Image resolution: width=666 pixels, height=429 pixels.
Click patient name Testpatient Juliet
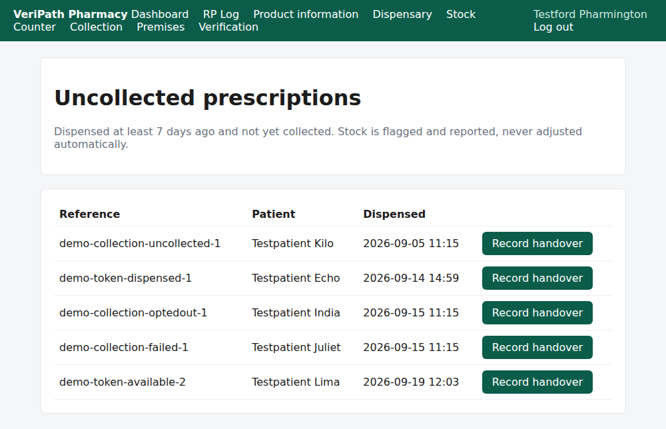coord(296,348)
